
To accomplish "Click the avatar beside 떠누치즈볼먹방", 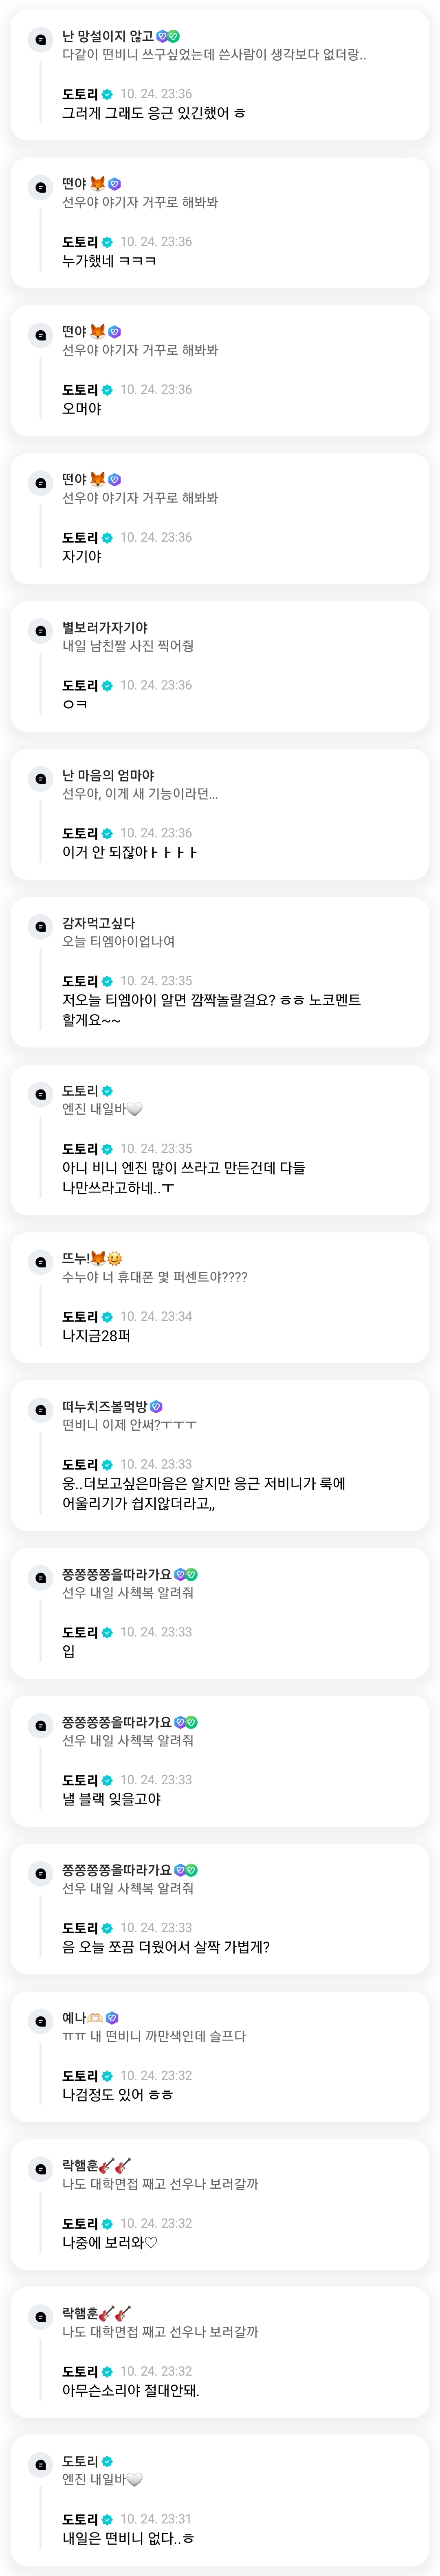I will pyautogui.click(x=40, y=1410).
